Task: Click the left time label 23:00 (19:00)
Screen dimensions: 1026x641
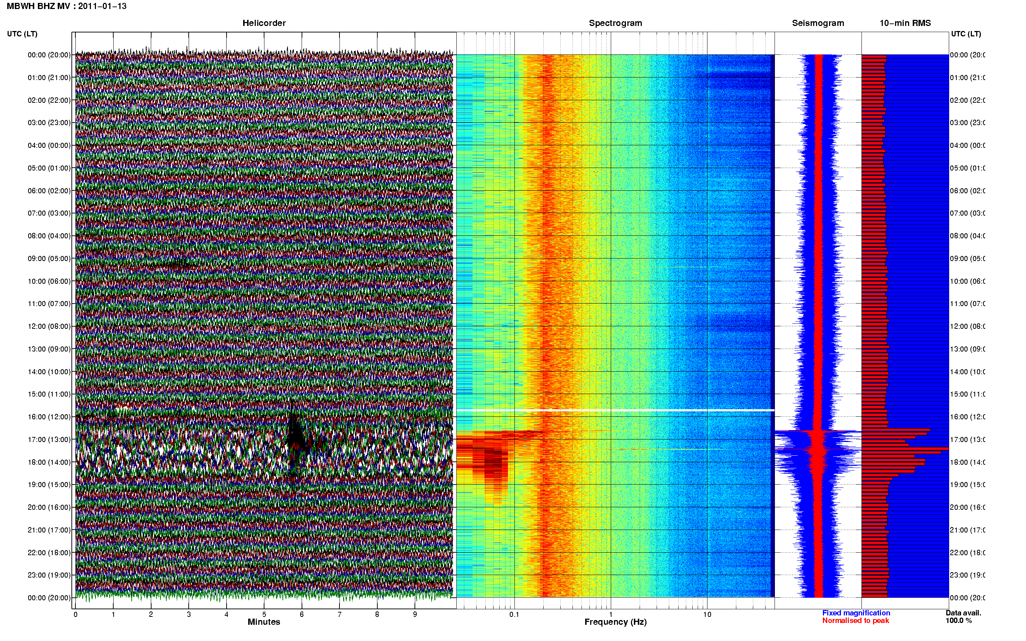Action: coord(49,575)
